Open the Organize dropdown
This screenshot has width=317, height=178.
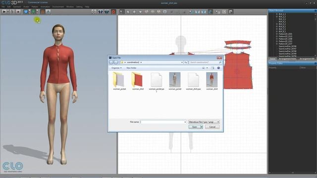tap(116, 68)
